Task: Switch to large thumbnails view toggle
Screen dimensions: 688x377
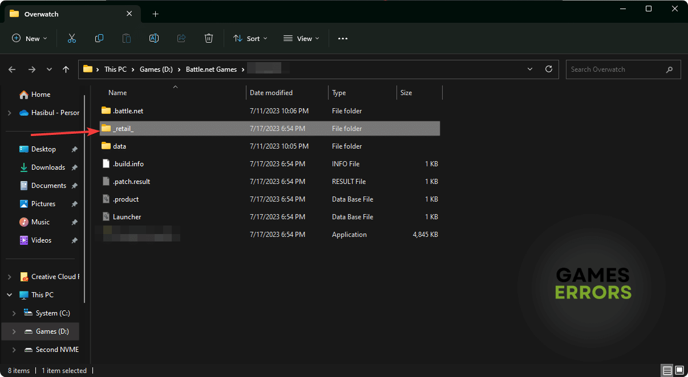Action: click(x=678, y=370)
